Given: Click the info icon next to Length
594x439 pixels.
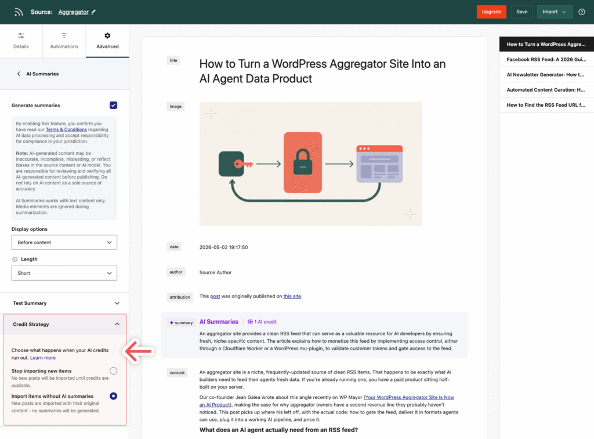Looking at the screenshot, I should pyautogui.click(x=15, y=259).
